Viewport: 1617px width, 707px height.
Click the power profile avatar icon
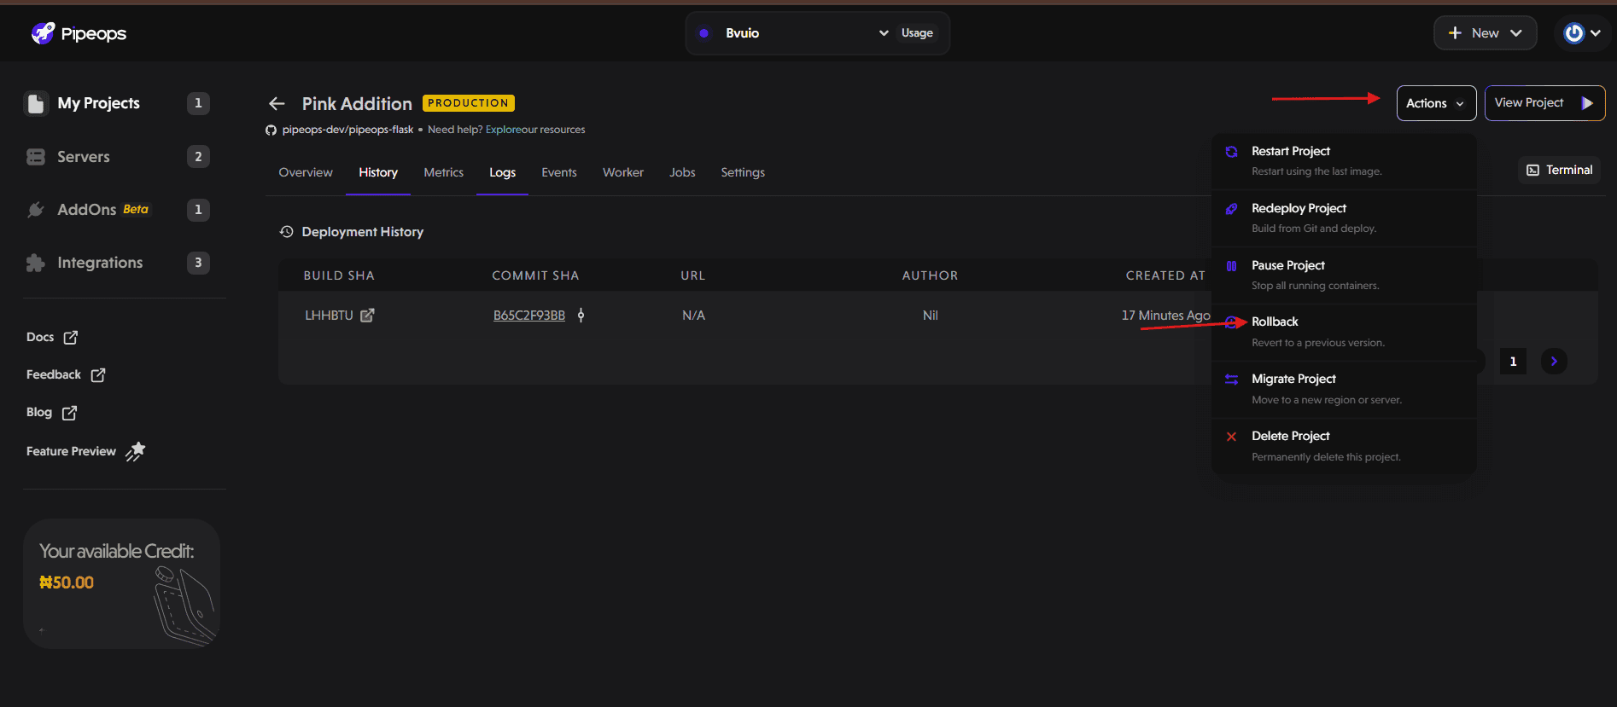[x=1573, y=33]
